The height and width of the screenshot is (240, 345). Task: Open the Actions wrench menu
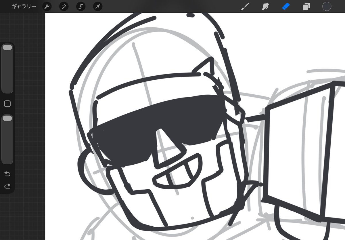point(47,6)
